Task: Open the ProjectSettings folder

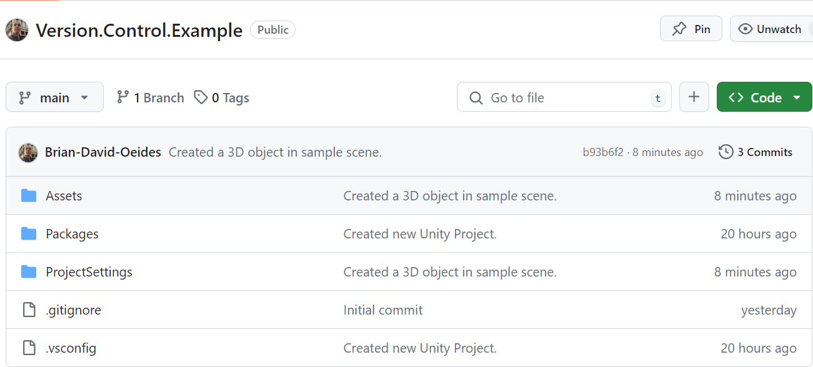Action: point(89,272)
